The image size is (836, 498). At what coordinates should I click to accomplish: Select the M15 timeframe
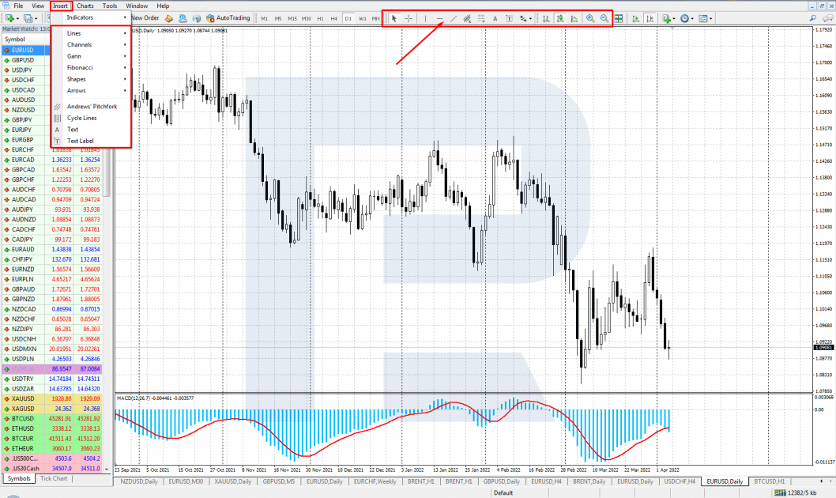coord(292,19)
